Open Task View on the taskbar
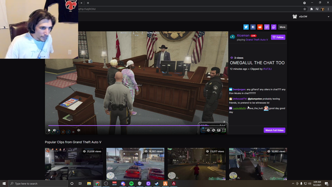332x187 pixels. (x=80, y=183)
